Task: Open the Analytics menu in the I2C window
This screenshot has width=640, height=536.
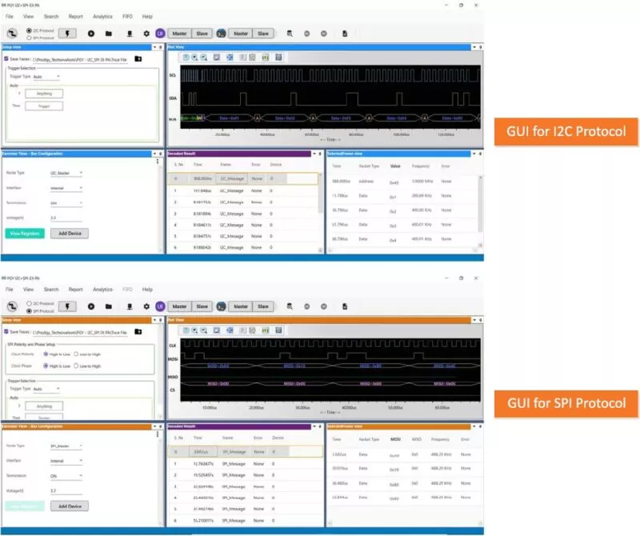Action: [102, 16]
